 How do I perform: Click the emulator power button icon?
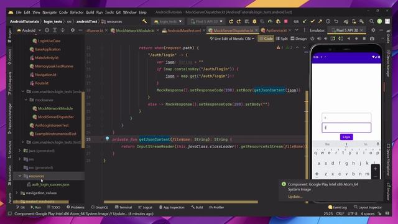(x=312, y=39)
